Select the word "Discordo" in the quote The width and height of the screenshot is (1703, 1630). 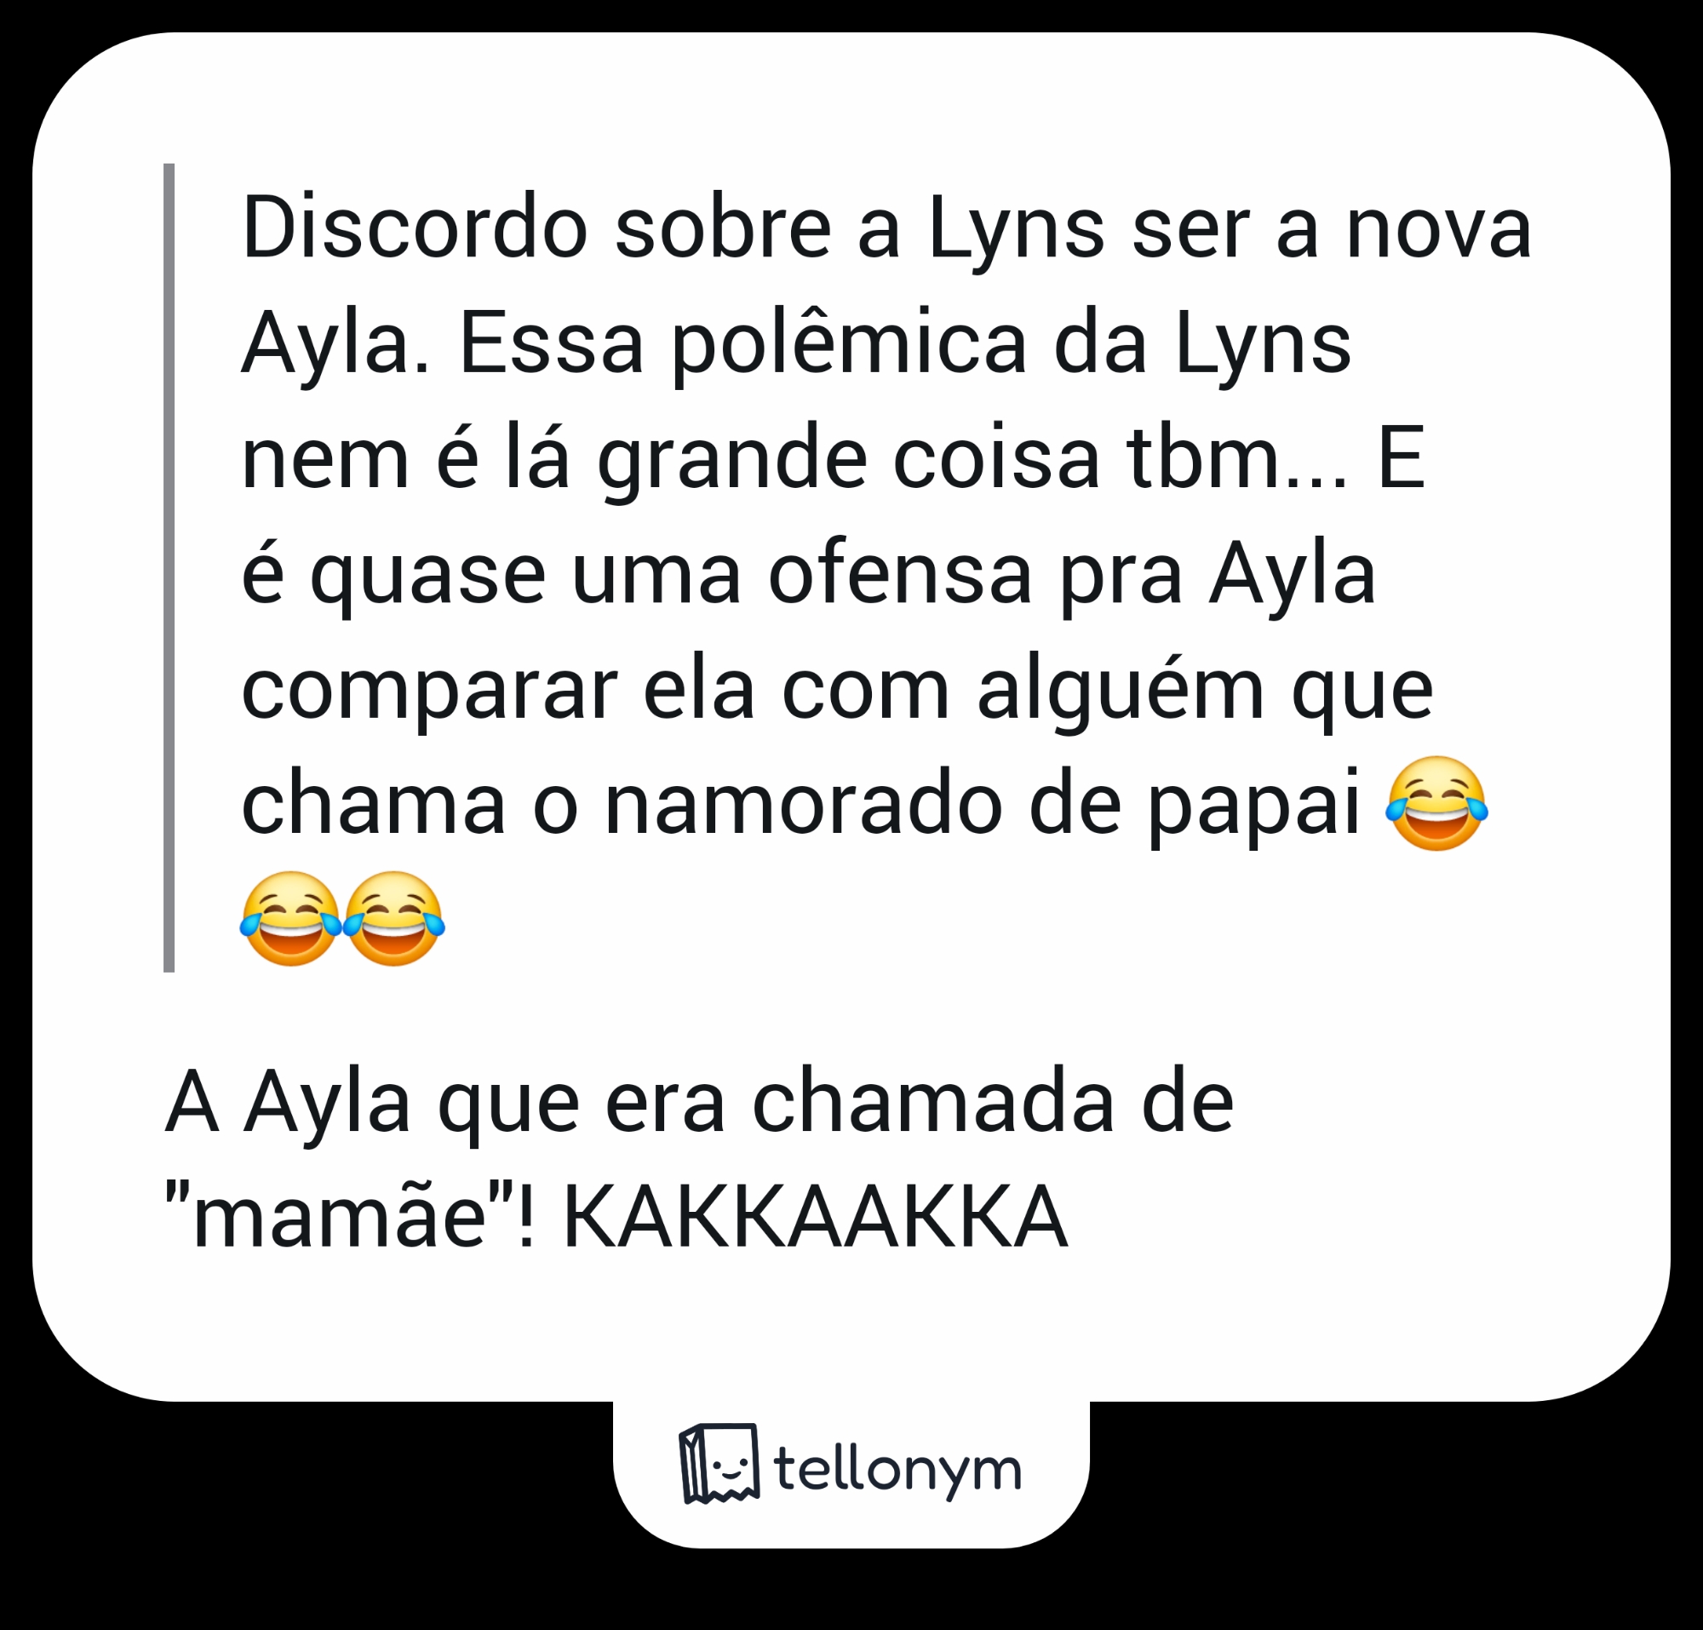coord(415,228)
